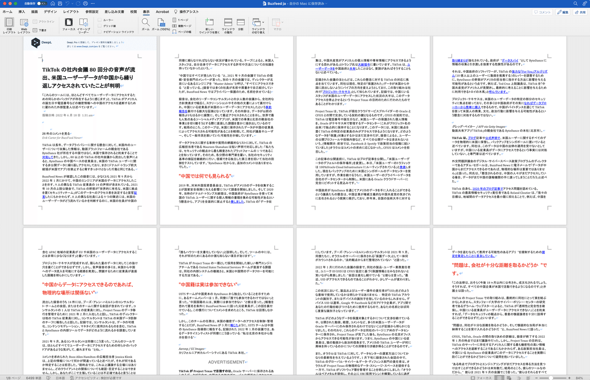Viewport: 590px width, 380px height.
Task: Toggle the 自動保存 autosave switch
Action: (41, 3)
